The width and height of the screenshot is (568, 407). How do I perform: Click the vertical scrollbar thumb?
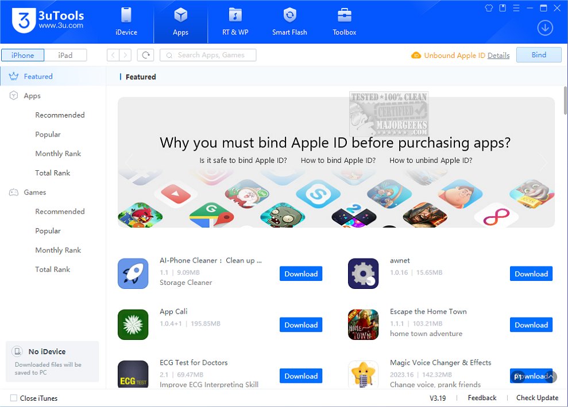[566, 100]
